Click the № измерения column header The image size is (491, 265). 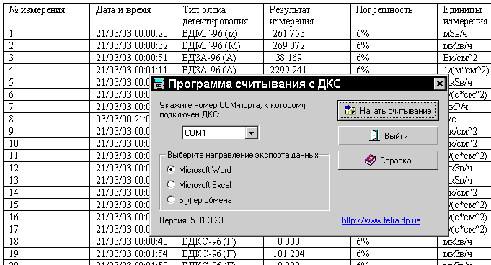(x=37, y=10)
